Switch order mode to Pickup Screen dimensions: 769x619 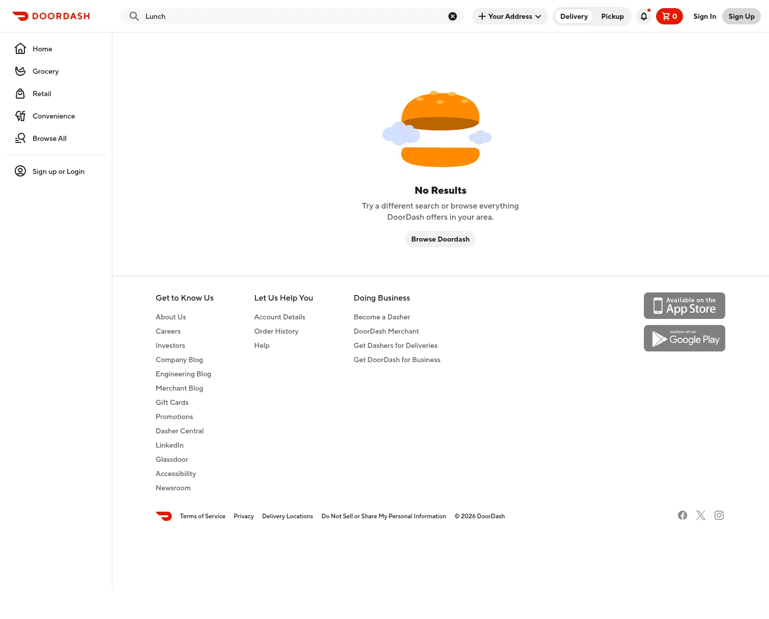[612, 16]
